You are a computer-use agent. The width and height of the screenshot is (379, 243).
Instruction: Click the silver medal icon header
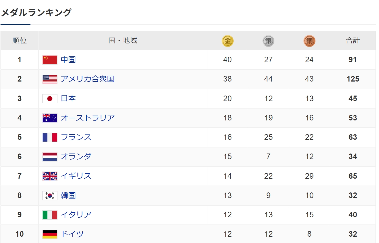click(268, 41)
